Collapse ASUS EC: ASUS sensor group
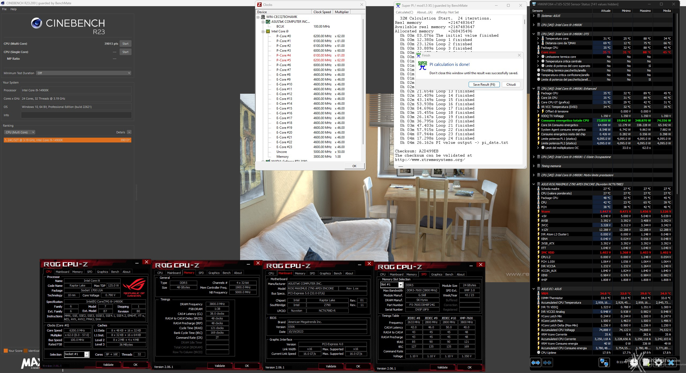Screen dimensions: 686x373 coord(534,289)
